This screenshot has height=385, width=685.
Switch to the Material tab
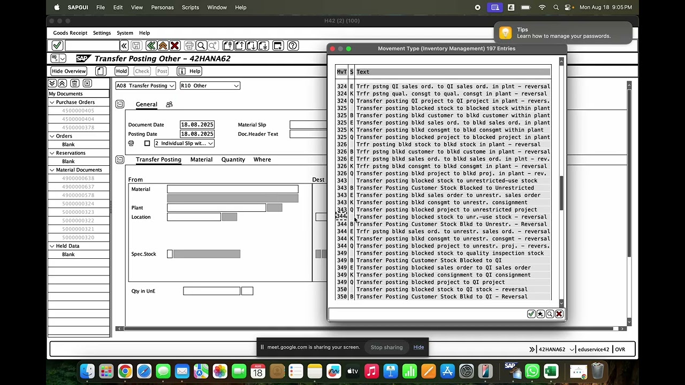coord(201,159)
